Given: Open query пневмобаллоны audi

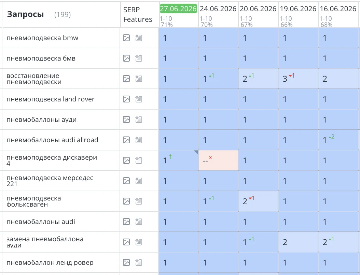Looking at the screenshot, I should point(41,222).
